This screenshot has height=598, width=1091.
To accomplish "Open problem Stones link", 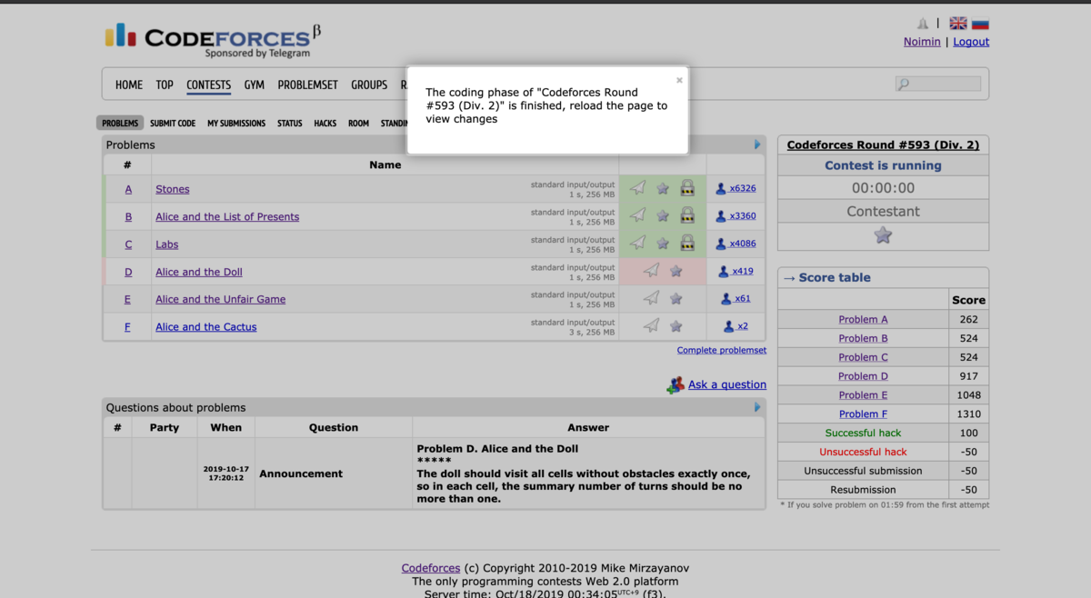I will [173, 189].
